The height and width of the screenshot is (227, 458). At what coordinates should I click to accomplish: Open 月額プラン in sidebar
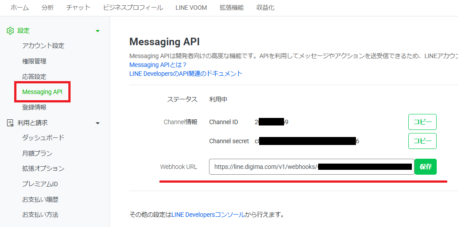[37, 153]
